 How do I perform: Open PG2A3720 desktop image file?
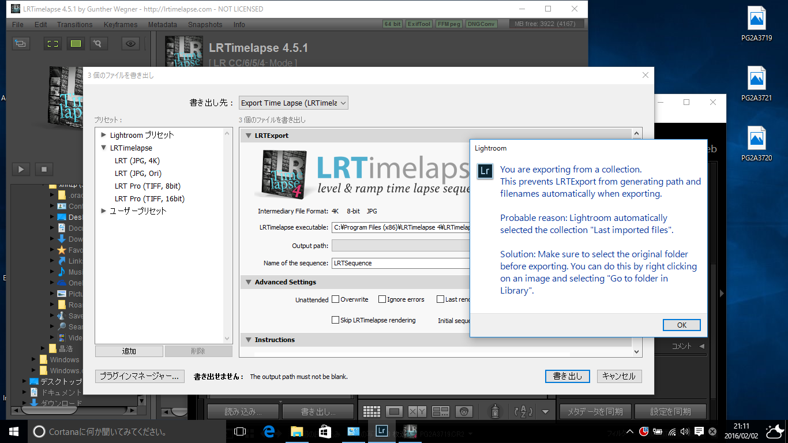coord(757,144)
